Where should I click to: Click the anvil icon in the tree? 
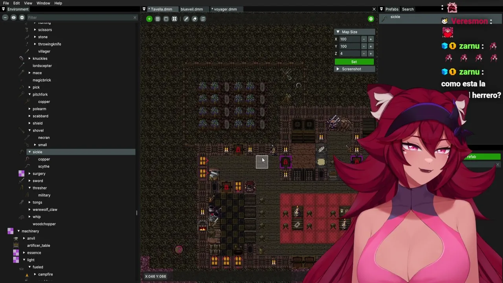16,238
